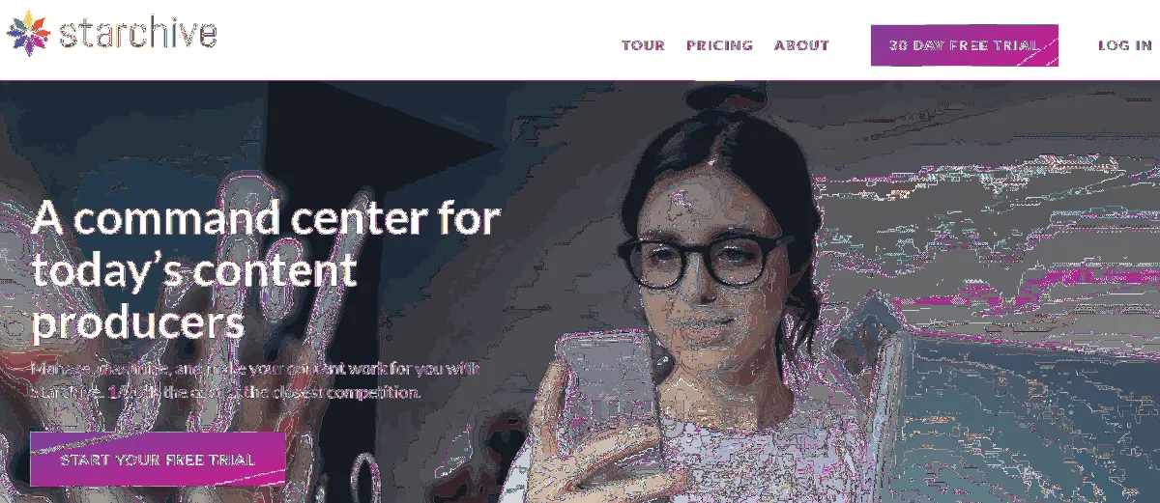
Task: Click the headline line 'today's content'
Action: tap(193, 270)
